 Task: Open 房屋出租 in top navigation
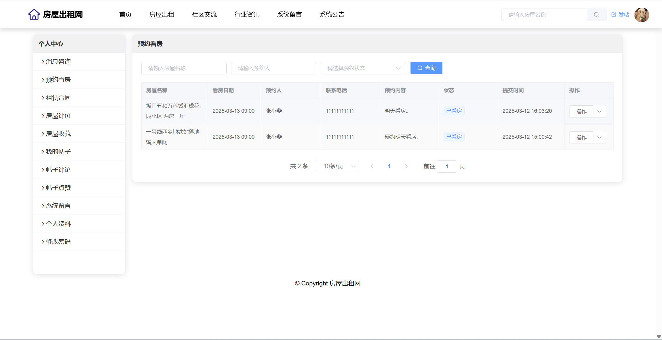pyautogui.click(x=162, y=14)
